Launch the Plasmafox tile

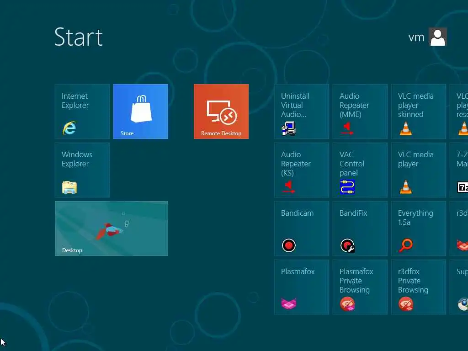(302, 287)
